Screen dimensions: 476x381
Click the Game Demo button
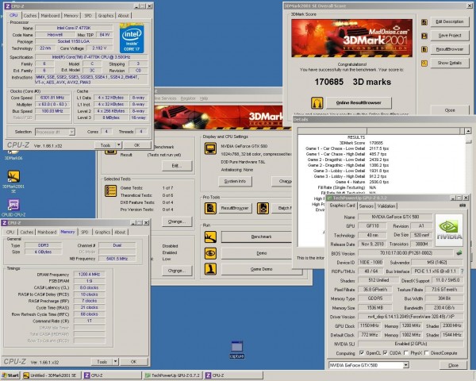coord(261,269)
